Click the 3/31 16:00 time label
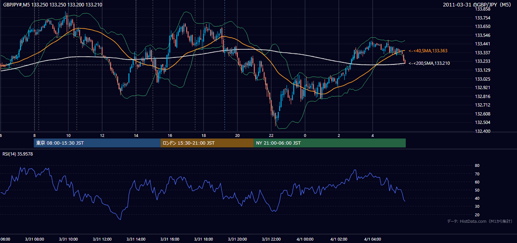517x243 pixels. click(170, 239)
